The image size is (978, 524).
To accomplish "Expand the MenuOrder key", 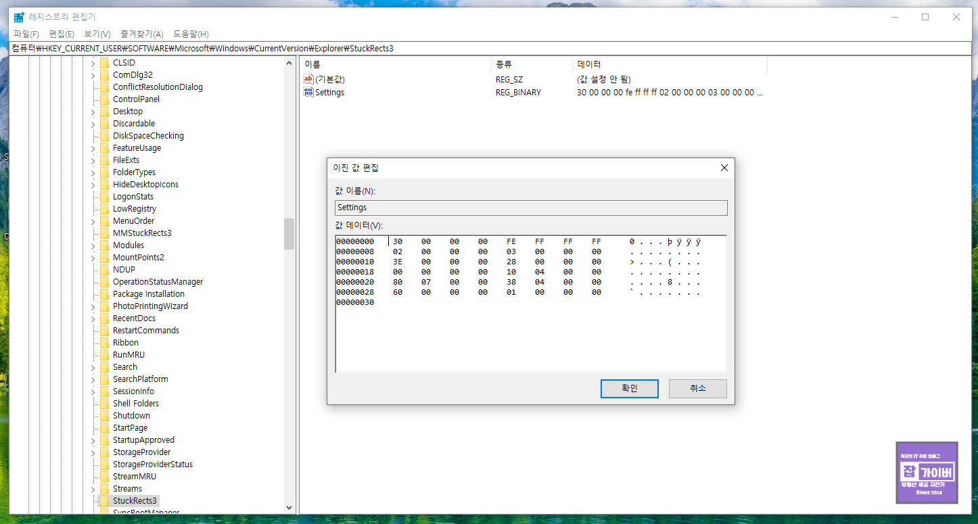I will [x=93, y=221].
